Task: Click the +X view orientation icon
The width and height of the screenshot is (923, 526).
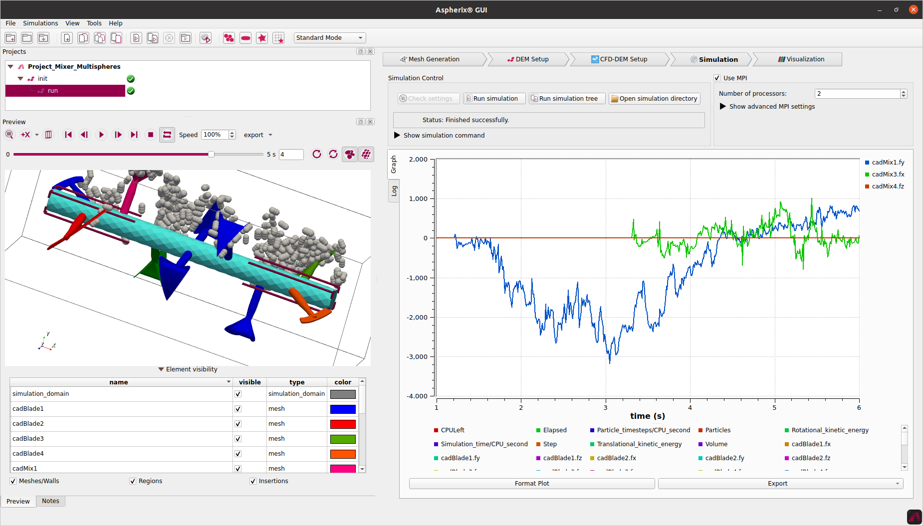Action: 26,135
